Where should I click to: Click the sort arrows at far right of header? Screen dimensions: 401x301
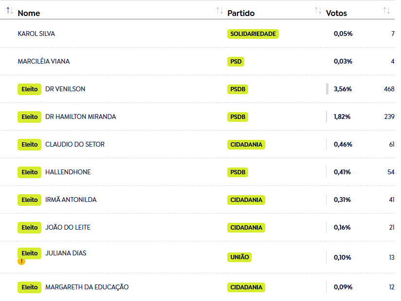(x=386, y=11)
